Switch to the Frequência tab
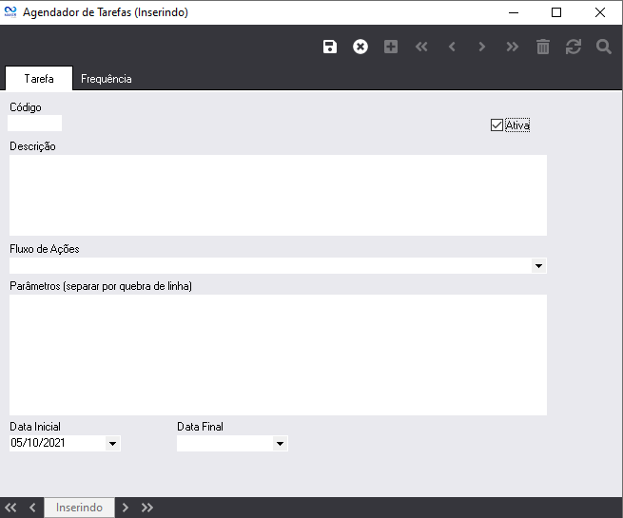 point(107,79)
